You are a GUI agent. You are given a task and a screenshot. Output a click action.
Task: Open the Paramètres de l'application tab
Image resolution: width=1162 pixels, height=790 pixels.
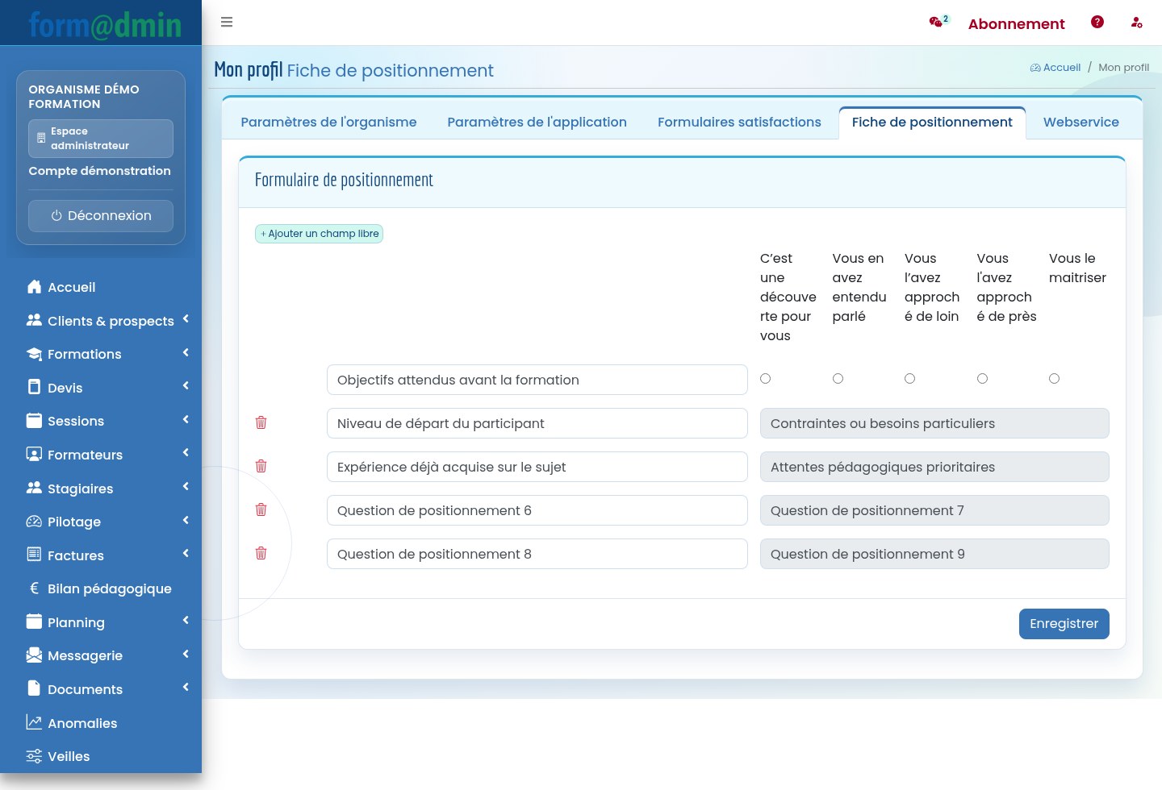coord(537,123)
